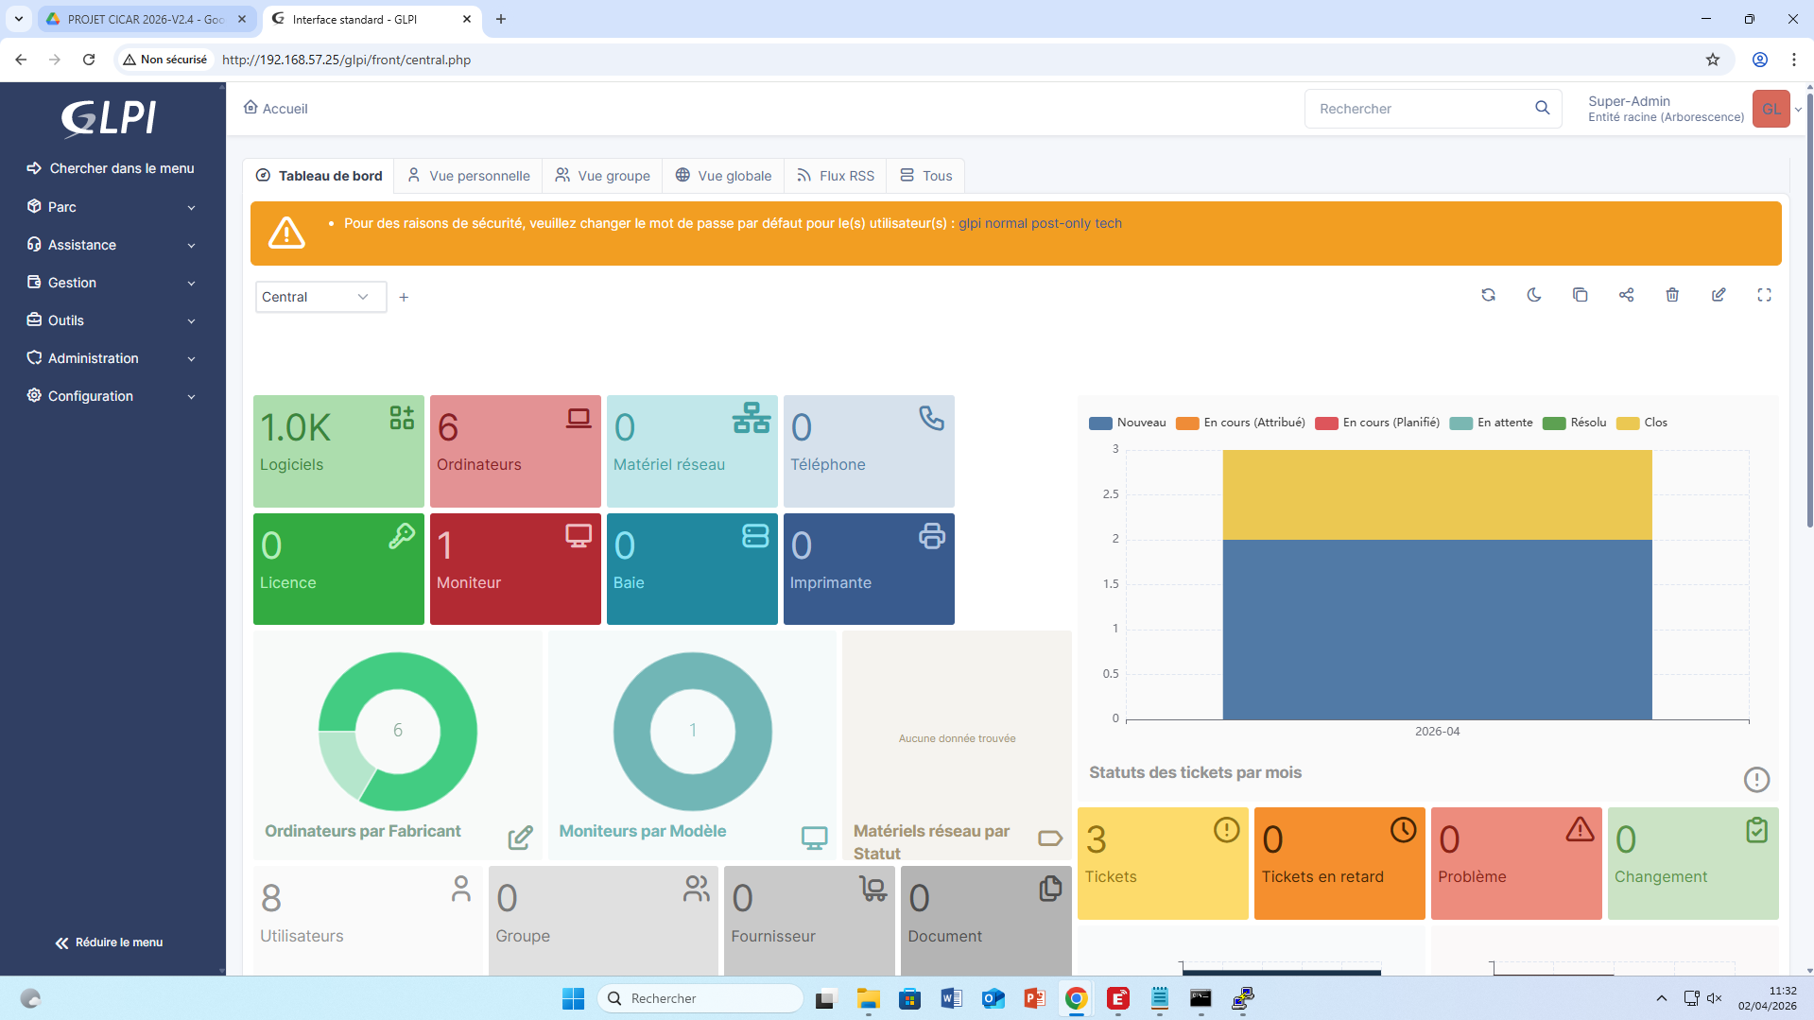Click the global search magnifier icon
1814x1020 pixels.
click(x=1542, y=109)
